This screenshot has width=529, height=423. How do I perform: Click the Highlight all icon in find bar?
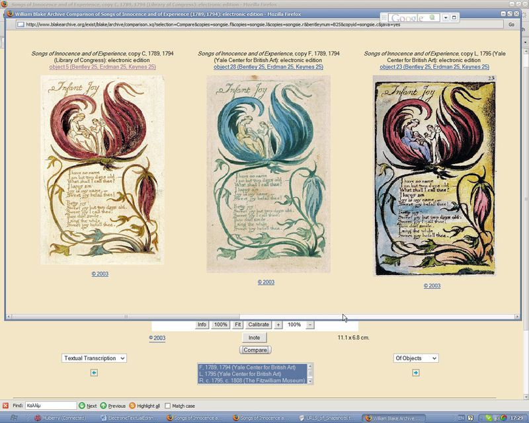(x=132, y=406)
